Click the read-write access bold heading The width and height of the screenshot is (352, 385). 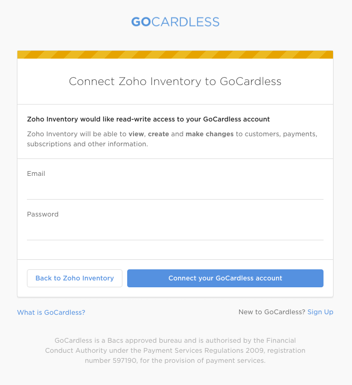click(x=148, y=119)
